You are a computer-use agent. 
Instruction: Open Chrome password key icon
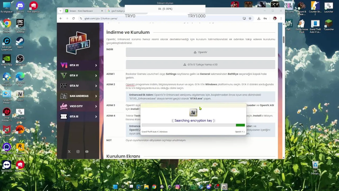(265, 18)
